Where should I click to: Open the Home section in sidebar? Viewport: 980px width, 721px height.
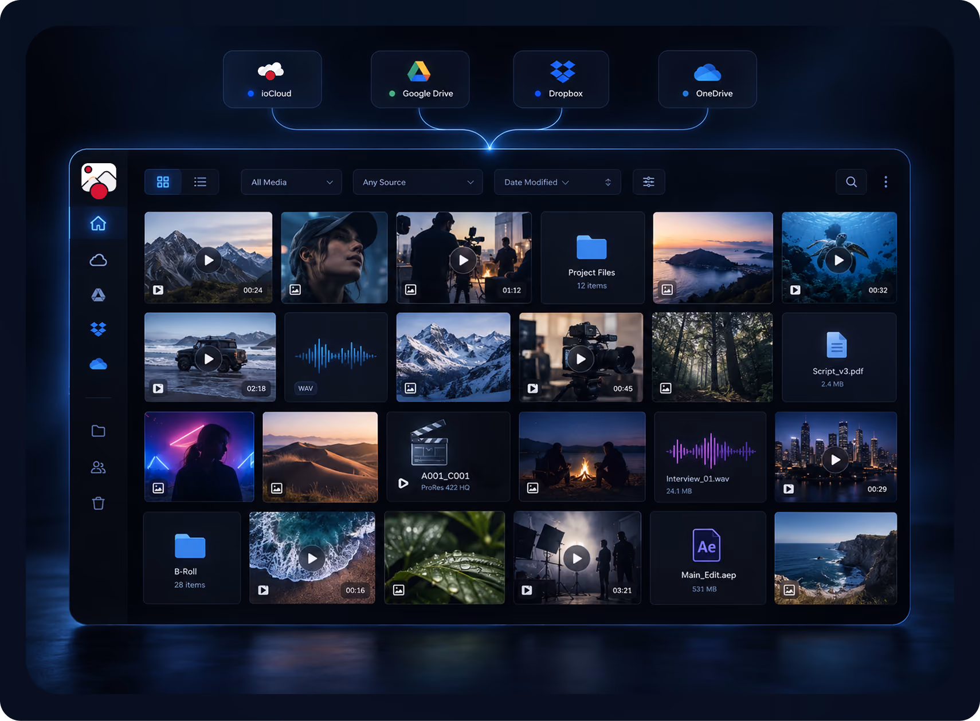tap(98, 223)
